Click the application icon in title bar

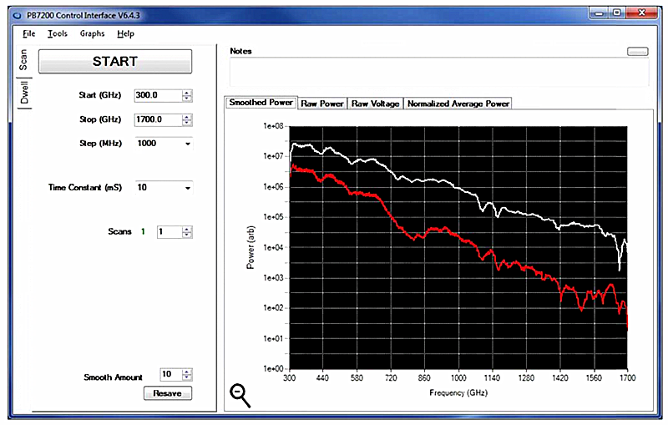17,14
